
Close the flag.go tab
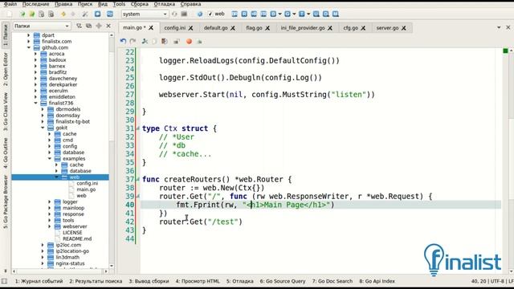click(x=267, y=28)
